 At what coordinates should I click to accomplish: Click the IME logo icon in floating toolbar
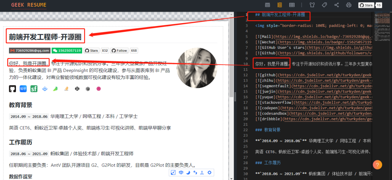pyautogui.click(x=173, y=172)
